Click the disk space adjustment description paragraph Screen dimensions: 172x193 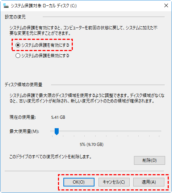coord(87,98)
